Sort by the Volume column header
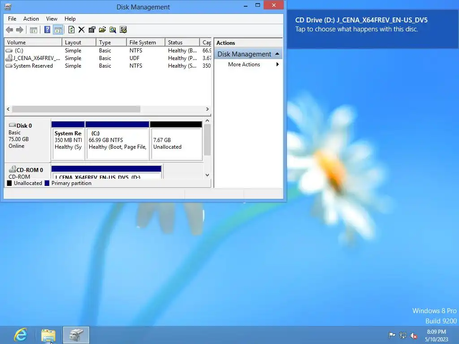Screen dimensions: 459x344 (33, 43)
